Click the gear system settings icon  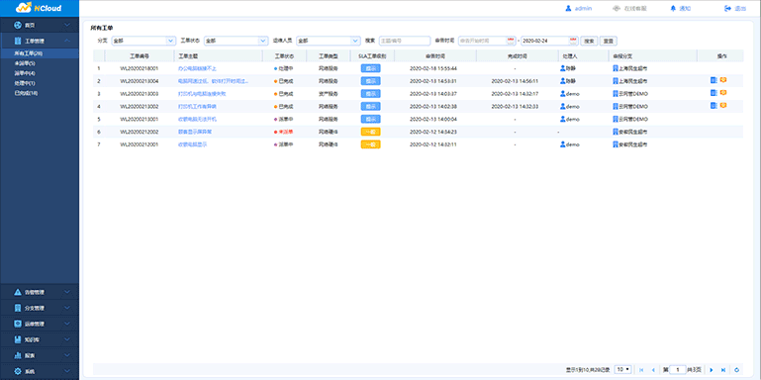[x=18, y=371]
